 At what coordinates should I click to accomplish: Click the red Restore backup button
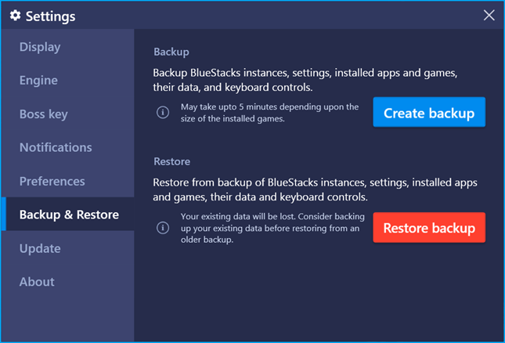tap(429, 228)
